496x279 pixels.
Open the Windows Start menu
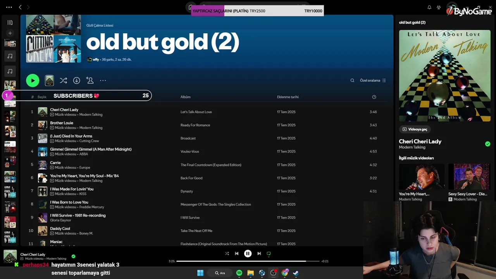tap(200, 273)
